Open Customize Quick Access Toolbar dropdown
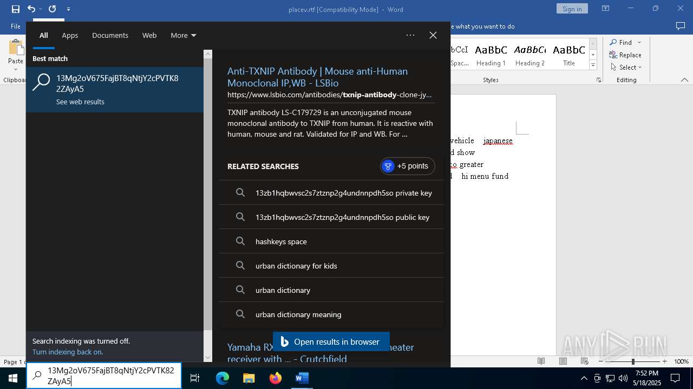This screenshot has height=389, width=693. [68, 9]
